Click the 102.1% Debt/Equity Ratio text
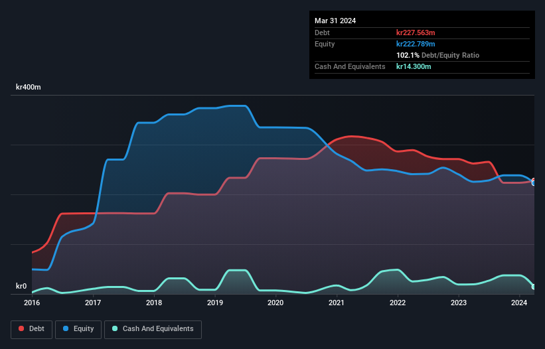The height and width of the screenshot is (349, 545). (437, 55)
